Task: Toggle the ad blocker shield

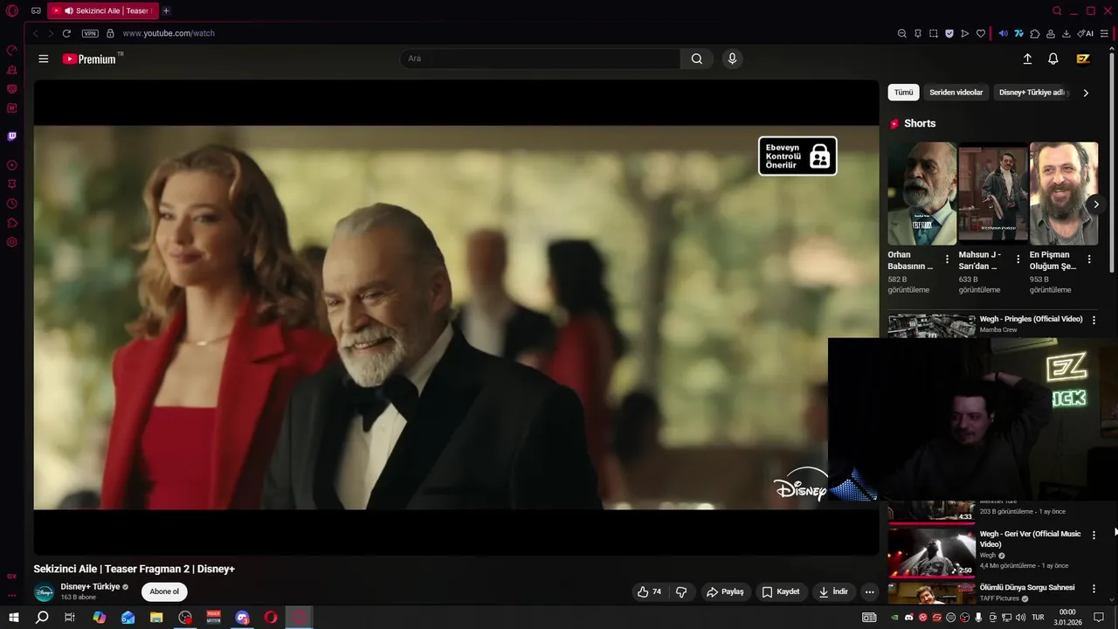Action: tap(949, 33)
